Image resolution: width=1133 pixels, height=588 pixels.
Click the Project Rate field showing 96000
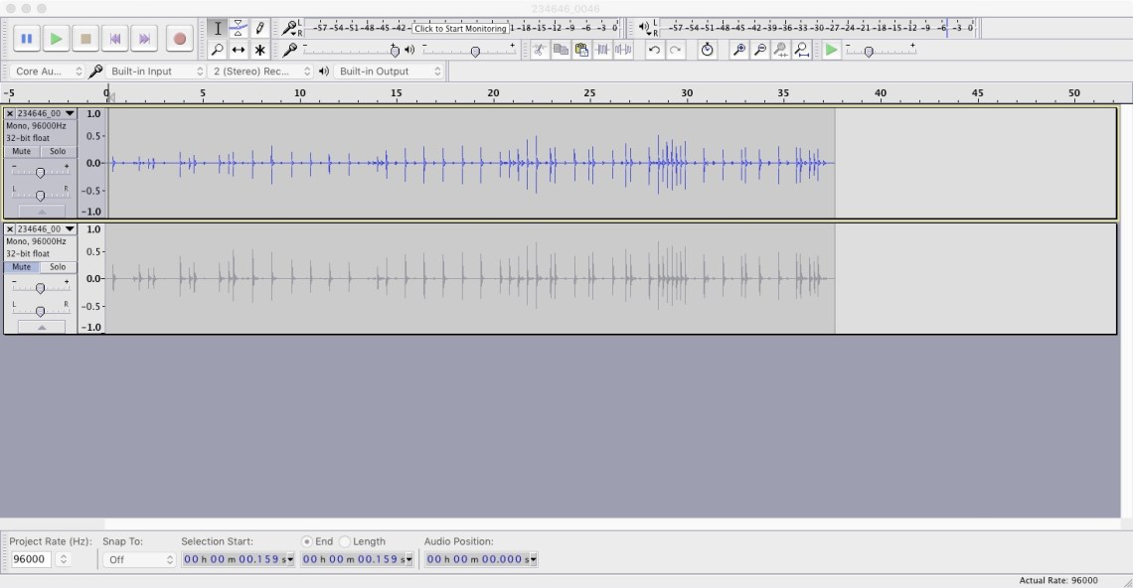(x=31, y=559)
